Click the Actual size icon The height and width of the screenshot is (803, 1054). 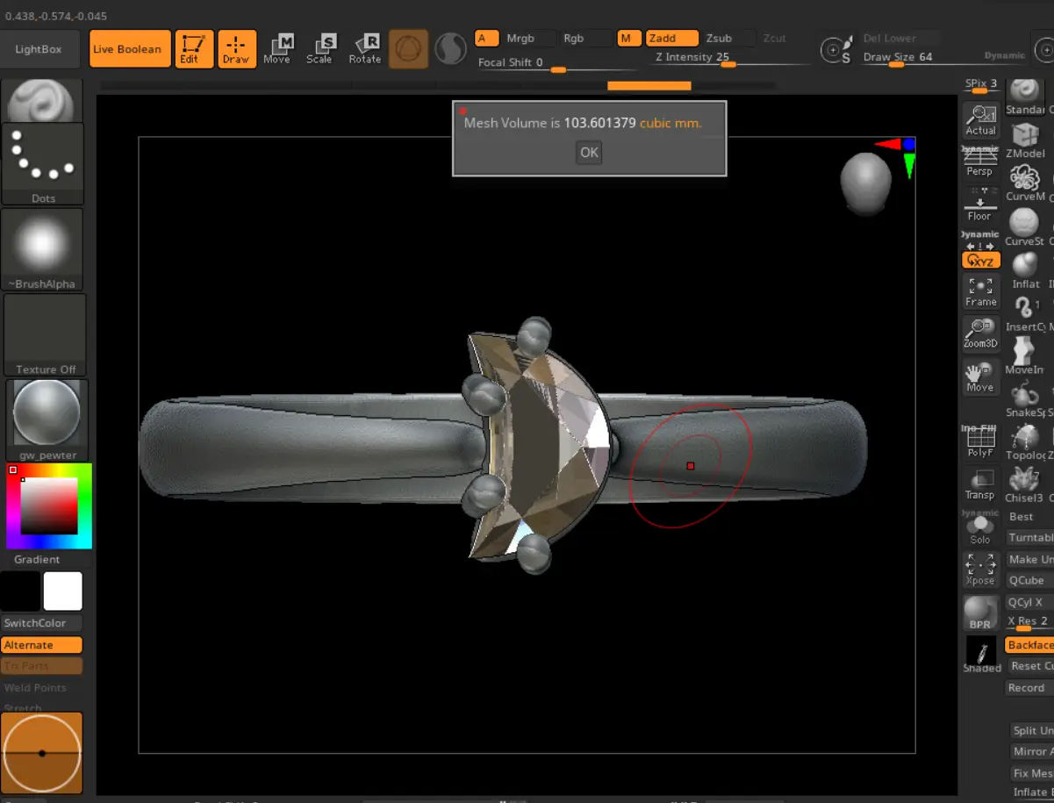(x=980, y=120)
